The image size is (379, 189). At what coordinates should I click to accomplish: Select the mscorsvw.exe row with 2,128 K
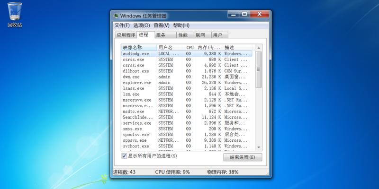(x=187, y=100)
